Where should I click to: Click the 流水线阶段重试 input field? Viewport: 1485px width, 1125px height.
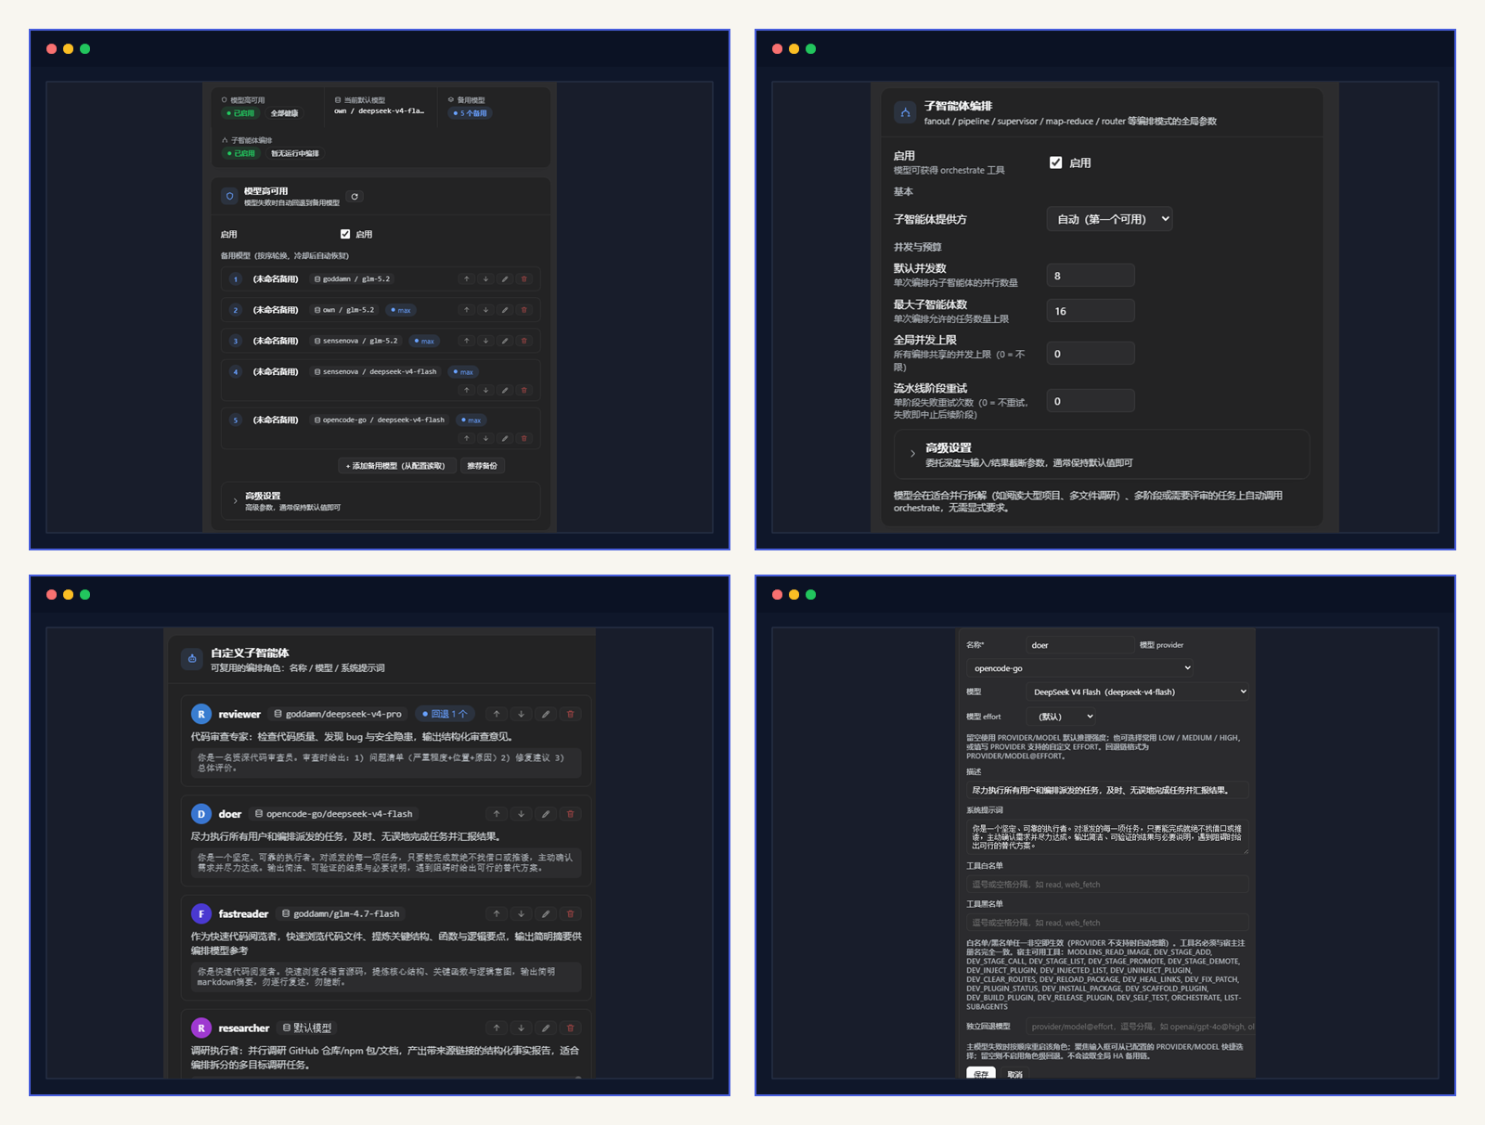1091,401
